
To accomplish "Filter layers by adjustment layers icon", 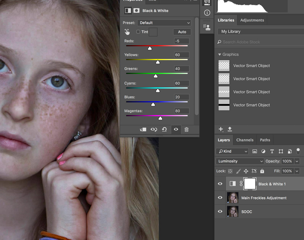I will (263, 151).
